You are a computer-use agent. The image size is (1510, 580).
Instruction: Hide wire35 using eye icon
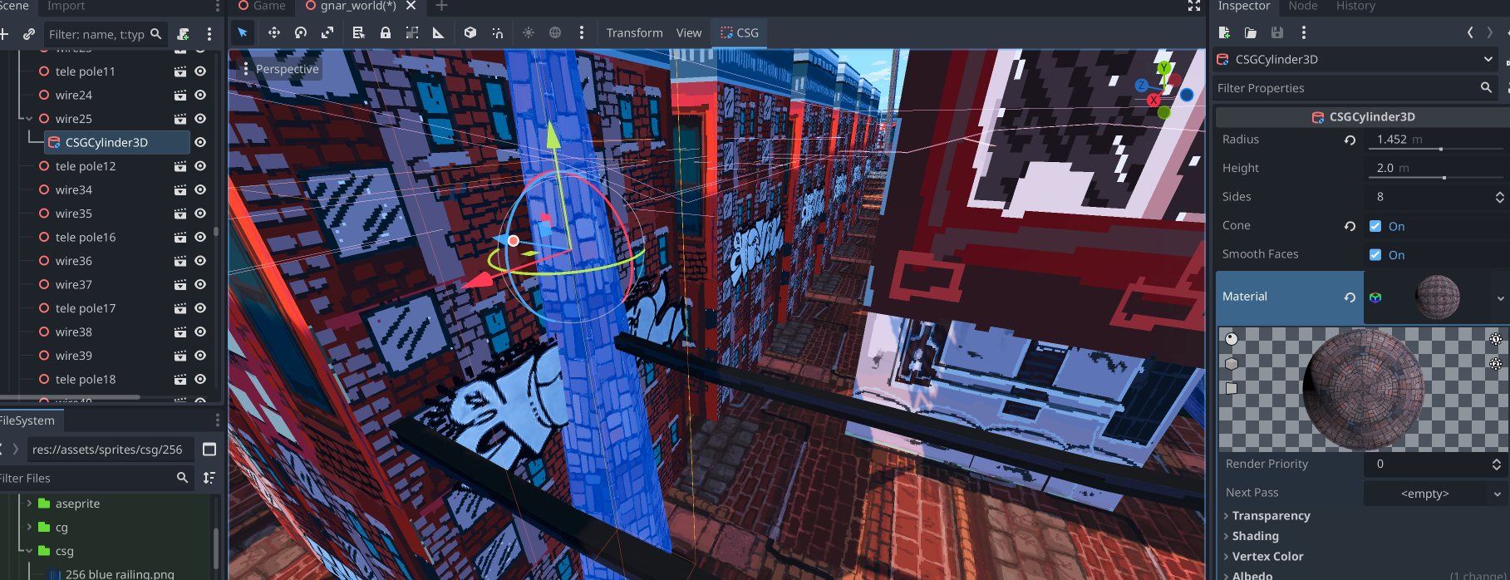200,214
